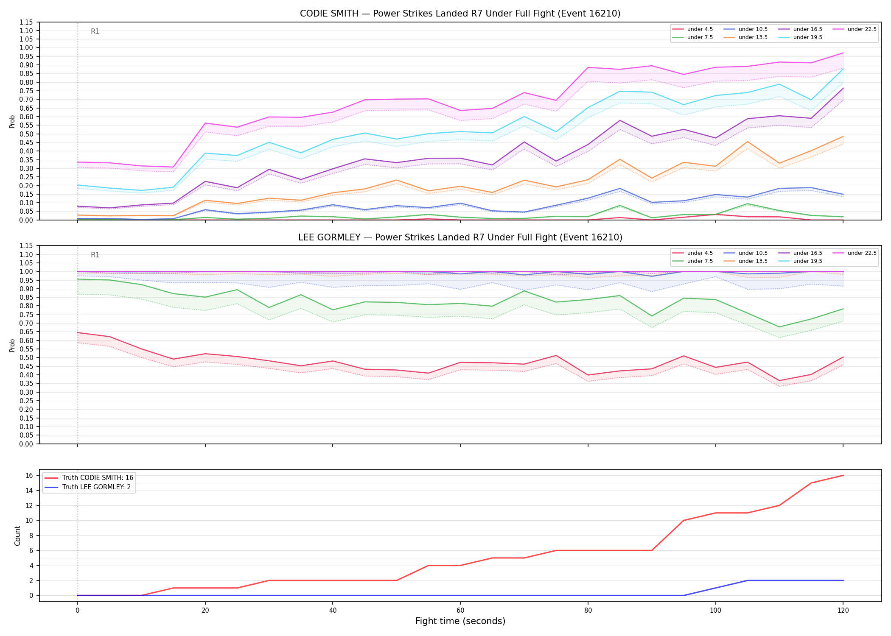Click the R1 marker in Codie Smith chart
The width and height of the screenshot is (891, 636).
coord(95,31)
